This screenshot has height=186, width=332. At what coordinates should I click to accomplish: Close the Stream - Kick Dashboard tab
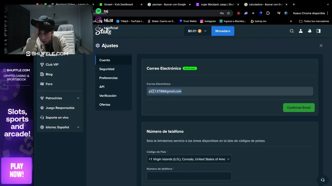(141, 4)
